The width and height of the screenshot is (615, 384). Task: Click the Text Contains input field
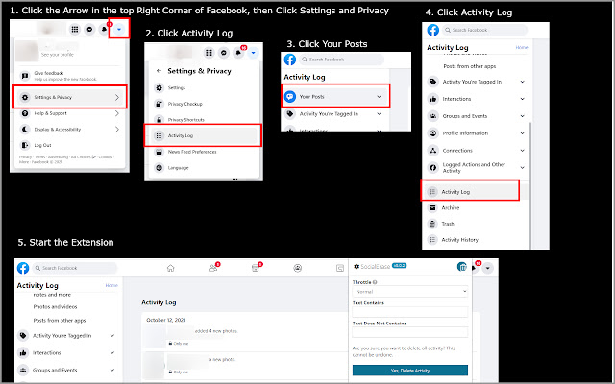410,312
